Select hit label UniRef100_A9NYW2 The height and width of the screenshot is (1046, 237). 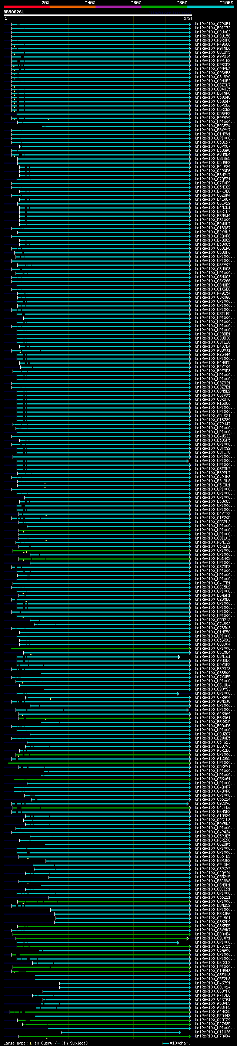[212, 69]
